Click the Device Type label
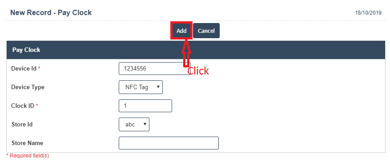 [28, 87]
